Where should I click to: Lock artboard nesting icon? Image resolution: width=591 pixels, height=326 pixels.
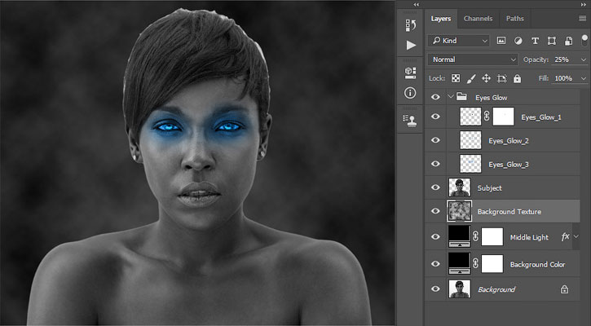[501, 78]
